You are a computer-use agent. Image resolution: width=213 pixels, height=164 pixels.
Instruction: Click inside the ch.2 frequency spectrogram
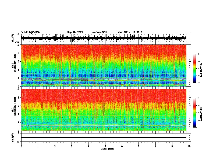104,110
